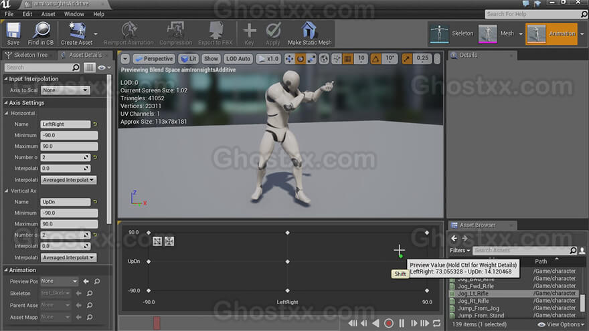Jump to the animation start
This screenshot has width=589, height=331.
coord(352,323)
